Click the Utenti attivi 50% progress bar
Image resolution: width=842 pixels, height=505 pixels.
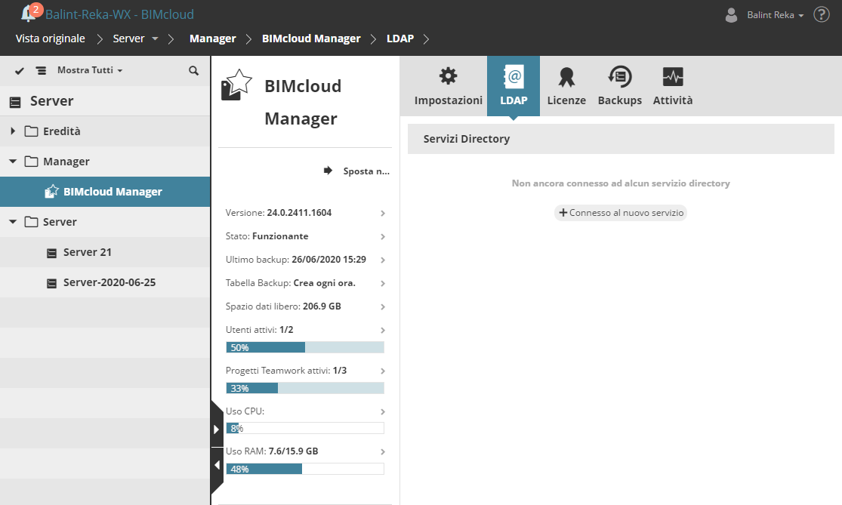(305, 348)
